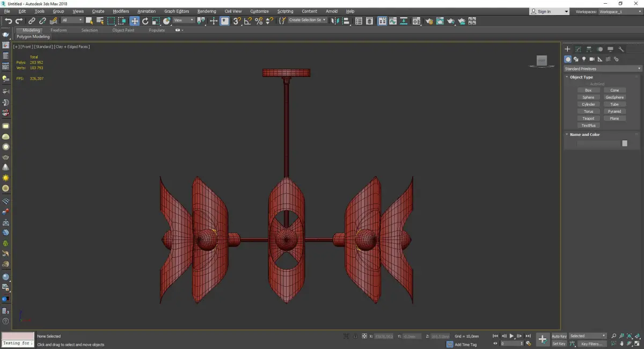Screen dimensions: 644x349
Task: Click the TextPlus primitive button
Action: coord(589,126)
